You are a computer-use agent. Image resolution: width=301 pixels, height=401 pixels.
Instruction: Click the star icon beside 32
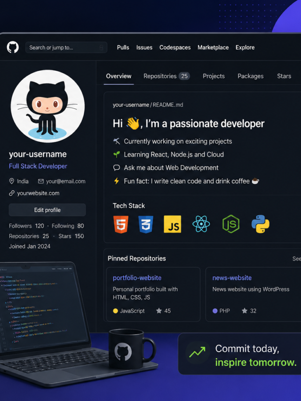pos(245,311)
